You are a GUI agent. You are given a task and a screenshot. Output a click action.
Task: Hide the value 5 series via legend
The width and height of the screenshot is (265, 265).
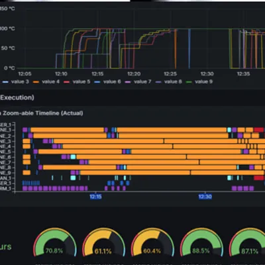pyautogui.click(x=77, y=81)
